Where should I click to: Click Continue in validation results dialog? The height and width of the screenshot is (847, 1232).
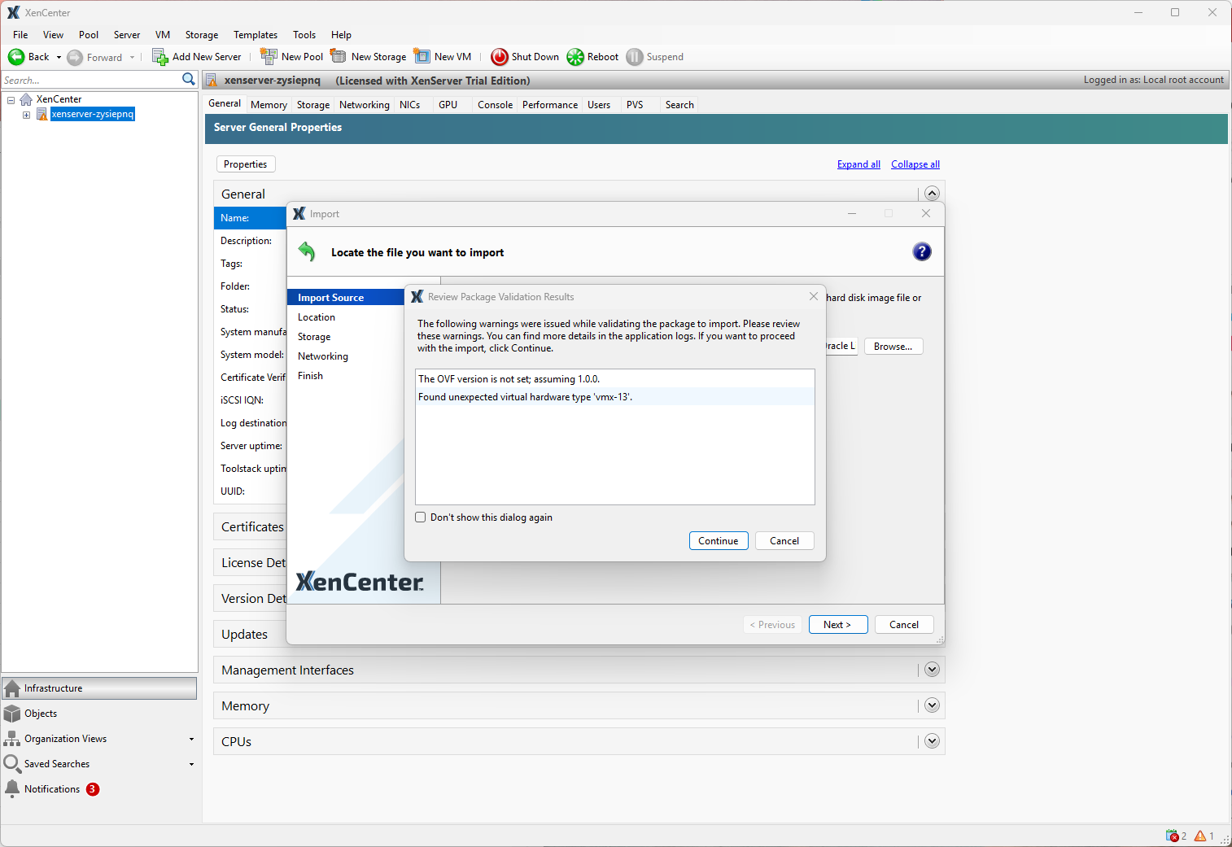pyautogui.click(x=718, y=541)
